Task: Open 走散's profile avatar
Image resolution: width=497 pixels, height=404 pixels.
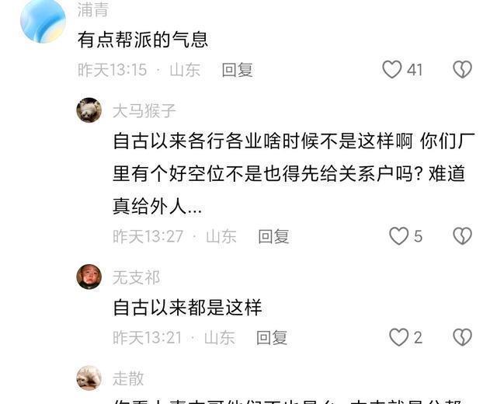Action: [89, 378]
